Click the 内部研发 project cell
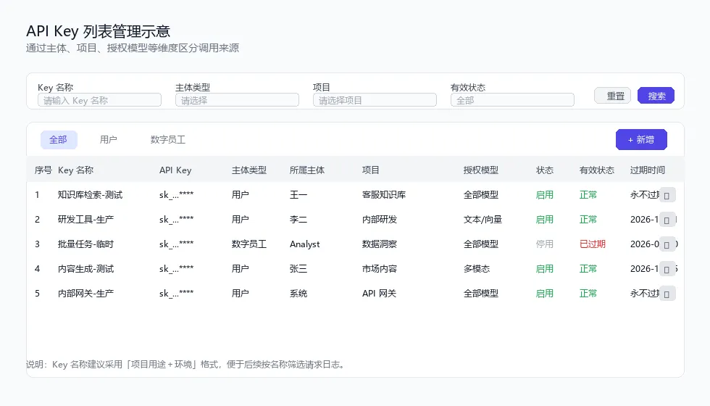The width and height of the screenshot is (710, 406). [380, 220]
